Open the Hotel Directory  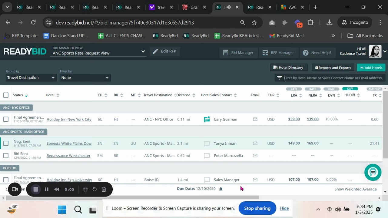coord(289,68)
